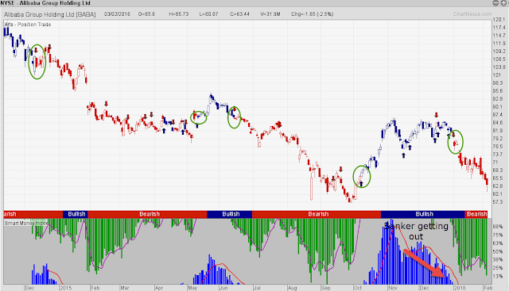Click the Bullish trend bar in May–June
Screen dimensions: 509x291
pyautogui.click(x=230, y=214)
